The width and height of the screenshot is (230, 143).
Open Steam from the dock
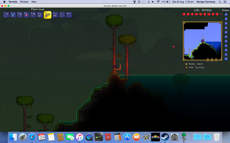point(165,137)
